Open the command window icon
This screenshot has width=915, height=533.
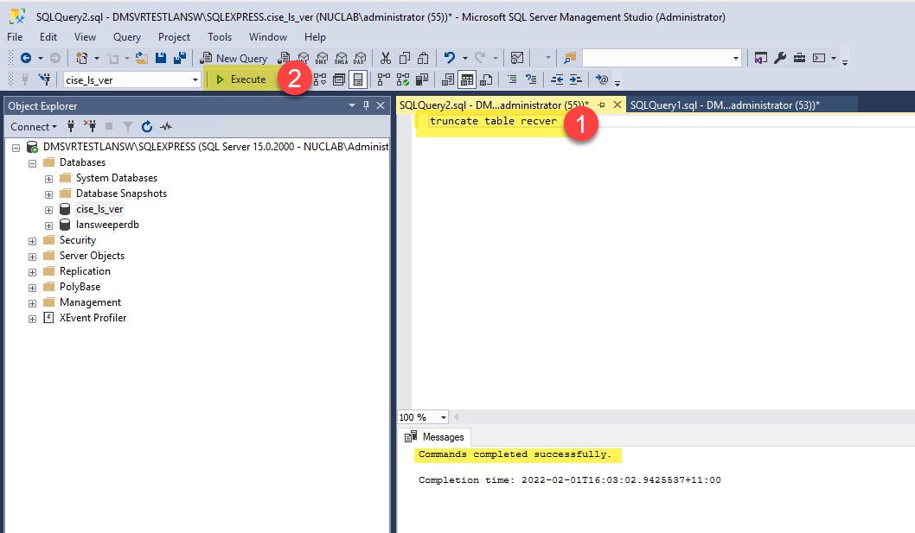pyautogui.click(x=819, y=58)
